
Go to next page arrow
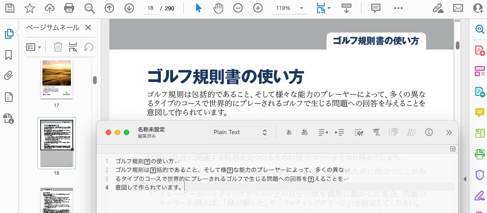[129, 8]
